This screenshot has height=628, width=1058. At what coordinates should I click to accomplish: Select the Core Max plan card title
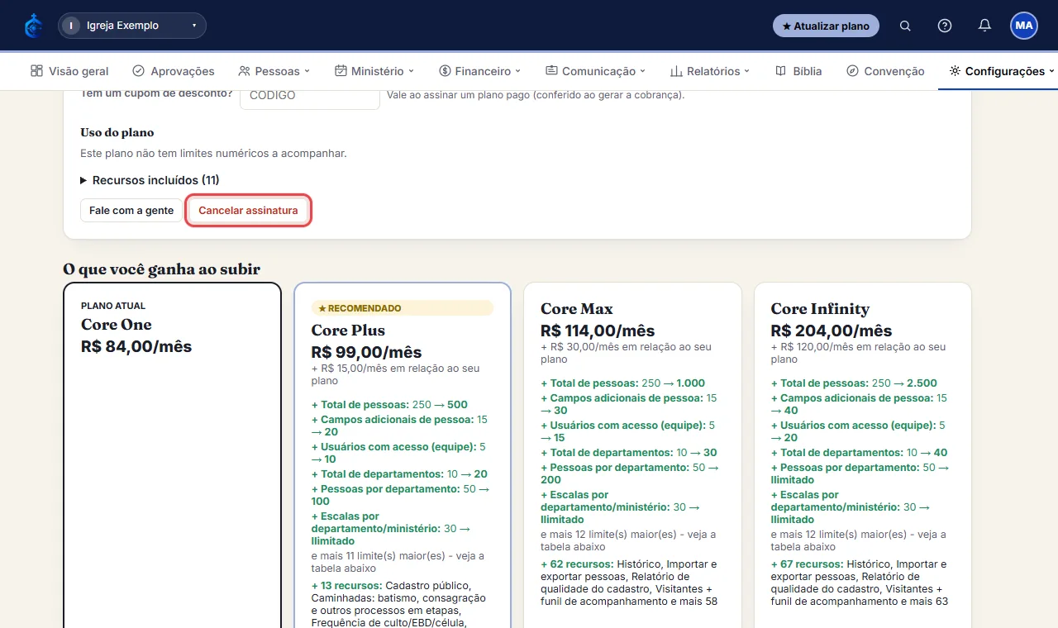pyautogui.click(x=577, y=309)
